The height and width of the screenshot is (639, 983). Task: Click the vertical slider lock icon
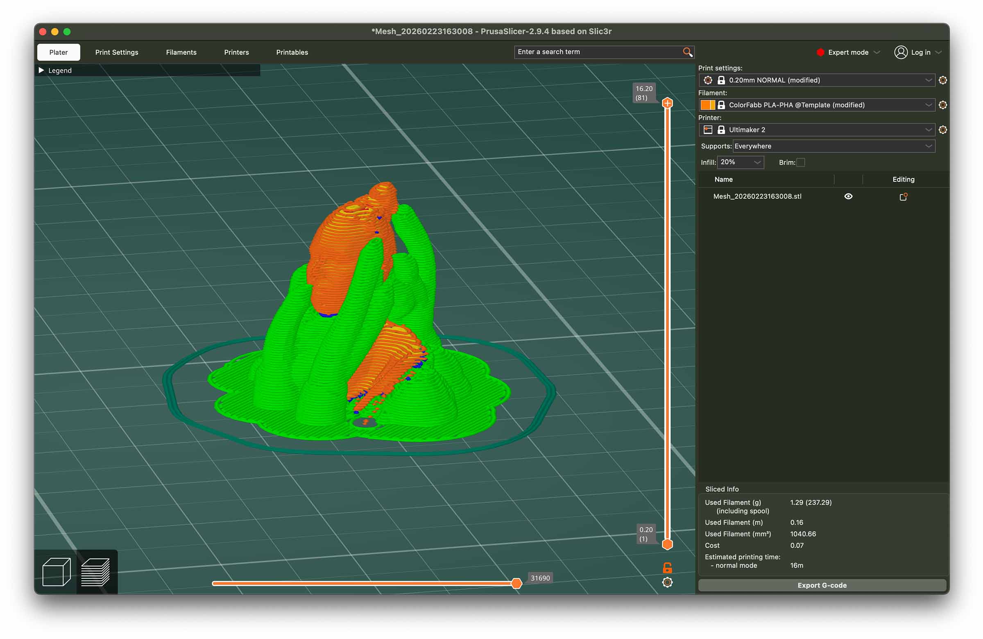(x=667, y=568)
